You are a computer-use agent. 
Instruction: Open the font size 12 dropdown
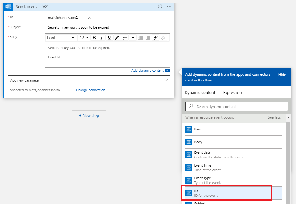(x=84, y=38)
